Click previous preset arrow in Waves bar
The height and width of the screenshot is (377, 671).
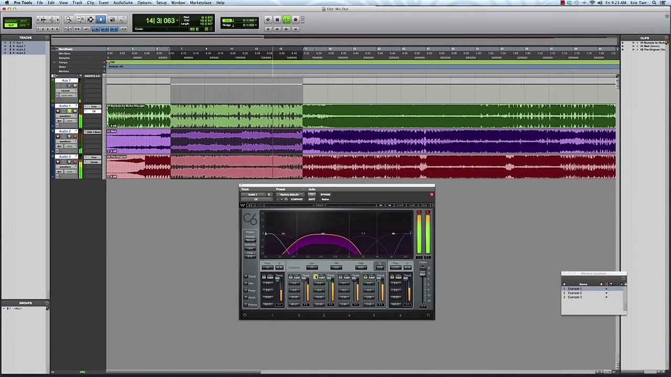pyautogui.click(x=381, y=205)
